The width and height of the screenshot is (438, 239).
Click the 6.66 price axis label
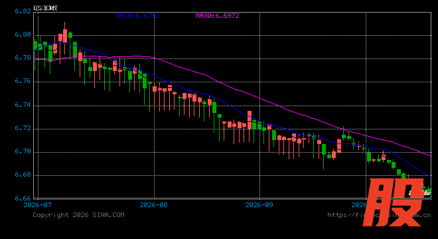click(x=23, y=199)
